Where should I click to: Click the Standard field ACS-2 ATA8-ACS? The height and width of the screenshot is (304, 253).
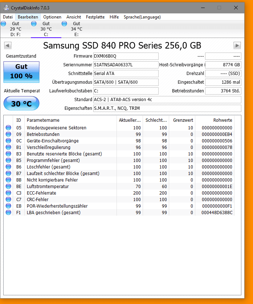[167, 99]
